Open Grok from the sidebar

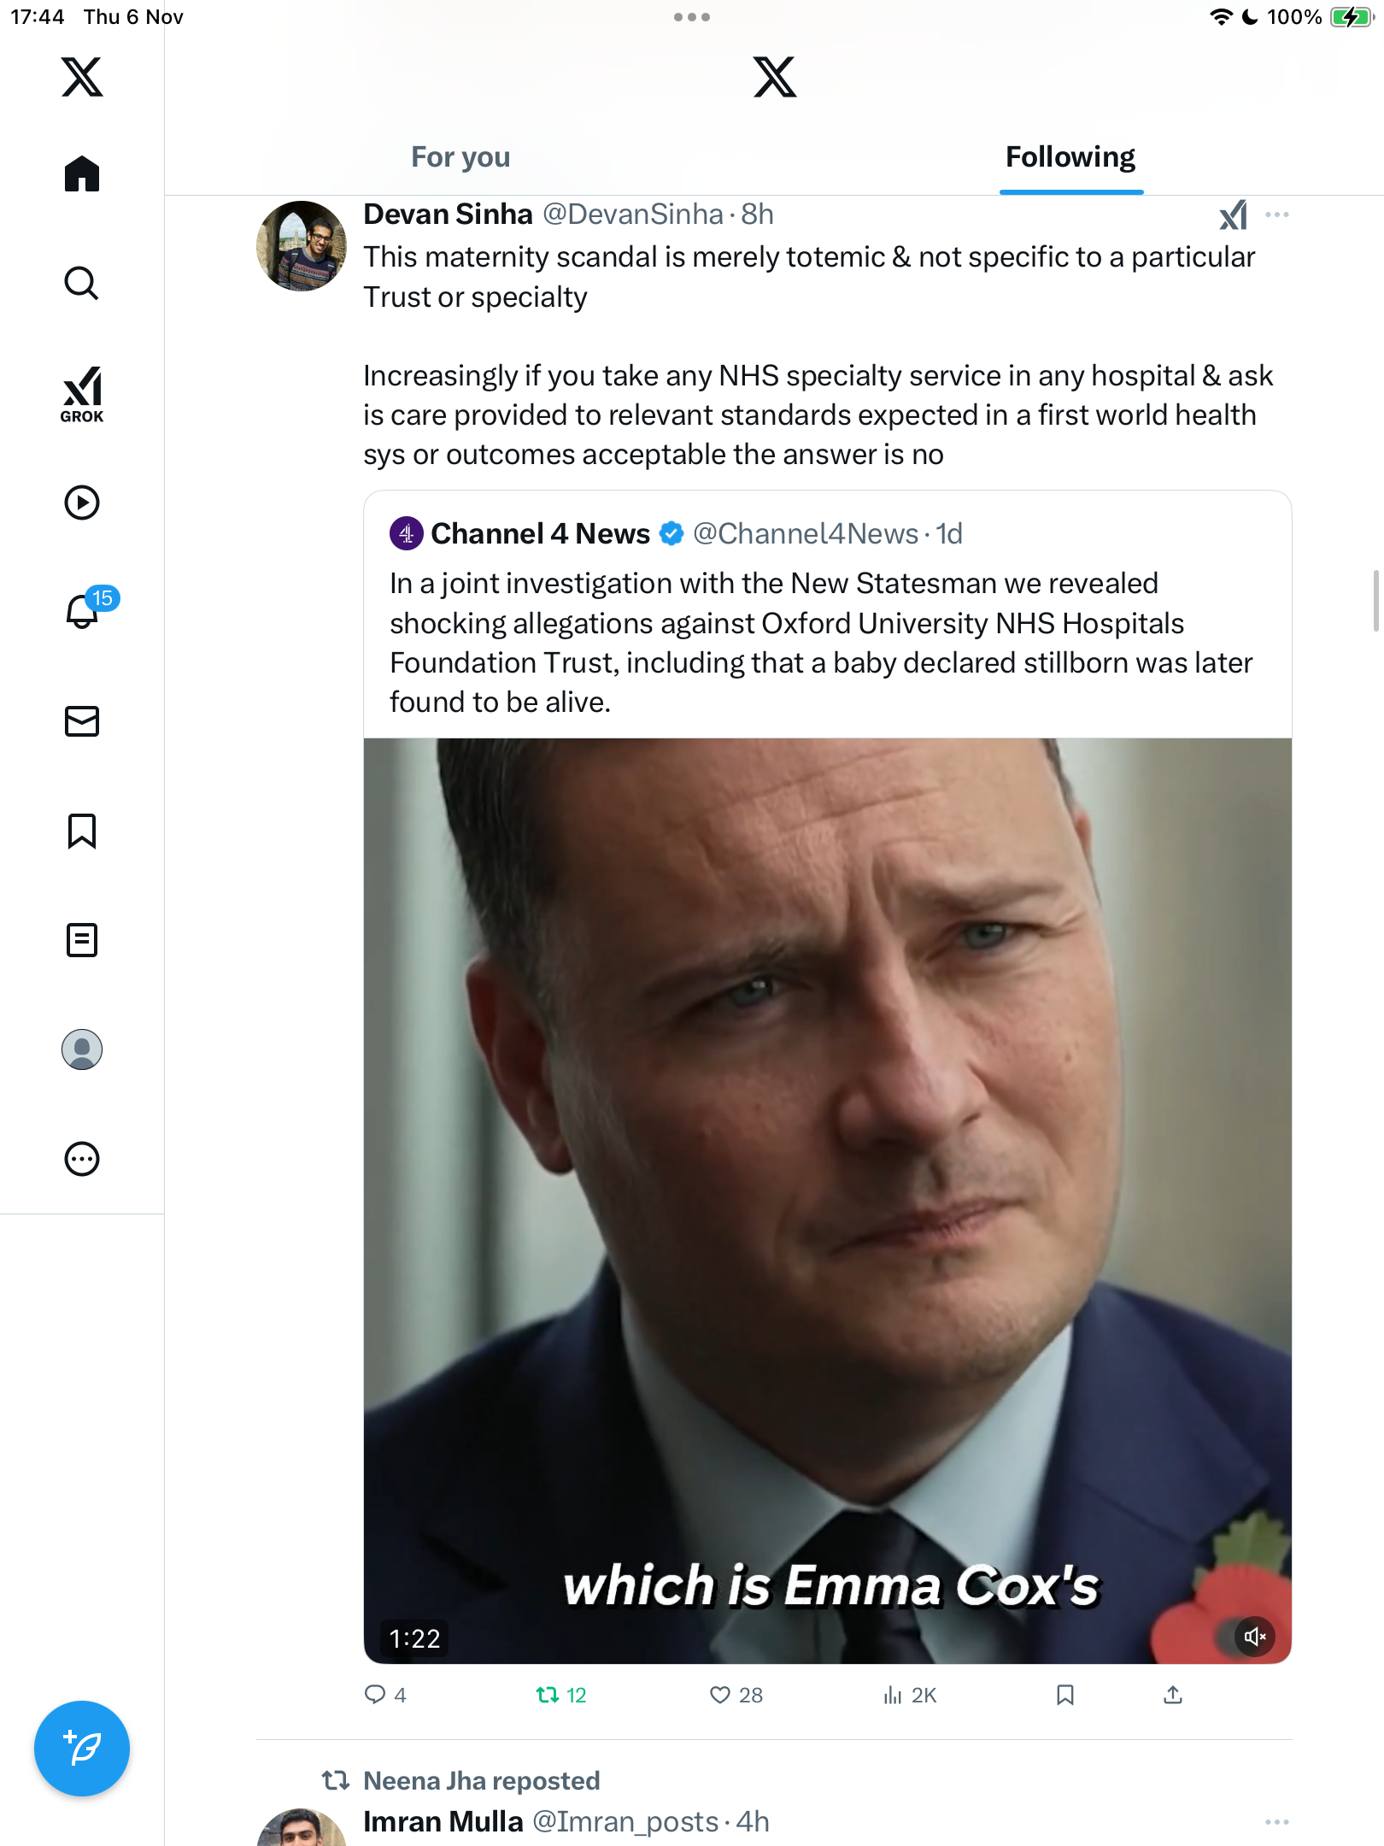(x=82, y=394)
